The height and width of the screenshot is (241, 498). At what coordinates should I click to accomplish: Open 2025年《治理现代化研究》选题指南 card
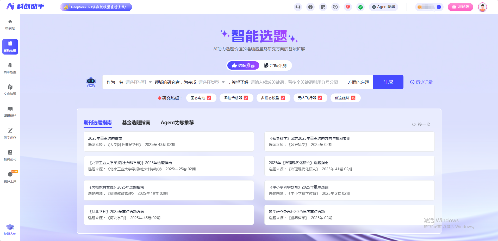[350, 166]
